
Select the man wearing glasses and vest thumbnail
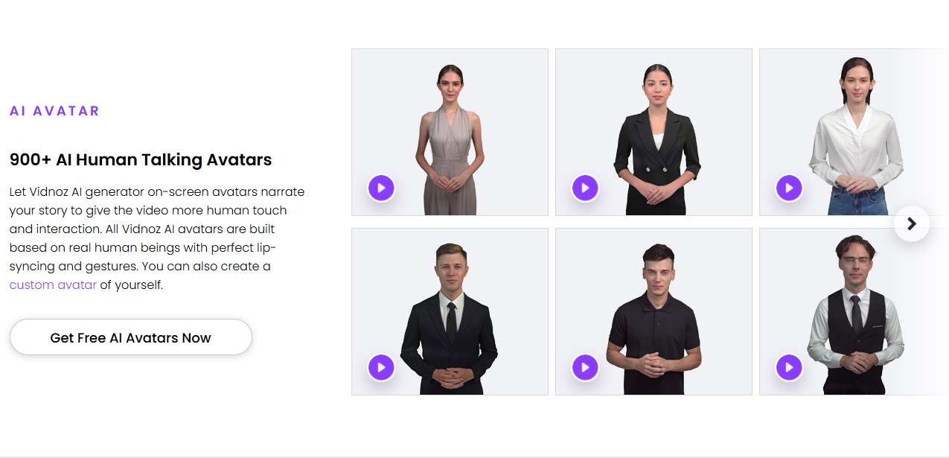tap(854, 311)
